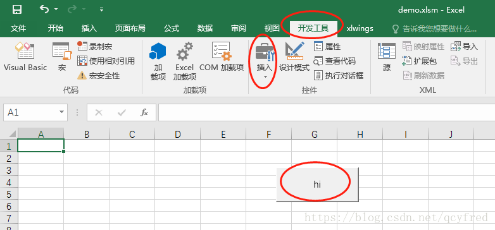Open 宏安全性 settings
Viewport: 495px width, 230px height.
(x=99, y=76)
